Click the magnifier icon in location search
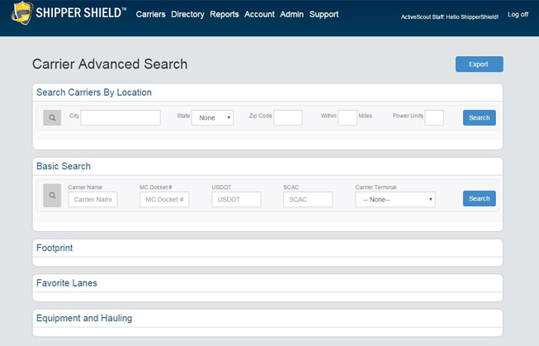 [52, 118]
